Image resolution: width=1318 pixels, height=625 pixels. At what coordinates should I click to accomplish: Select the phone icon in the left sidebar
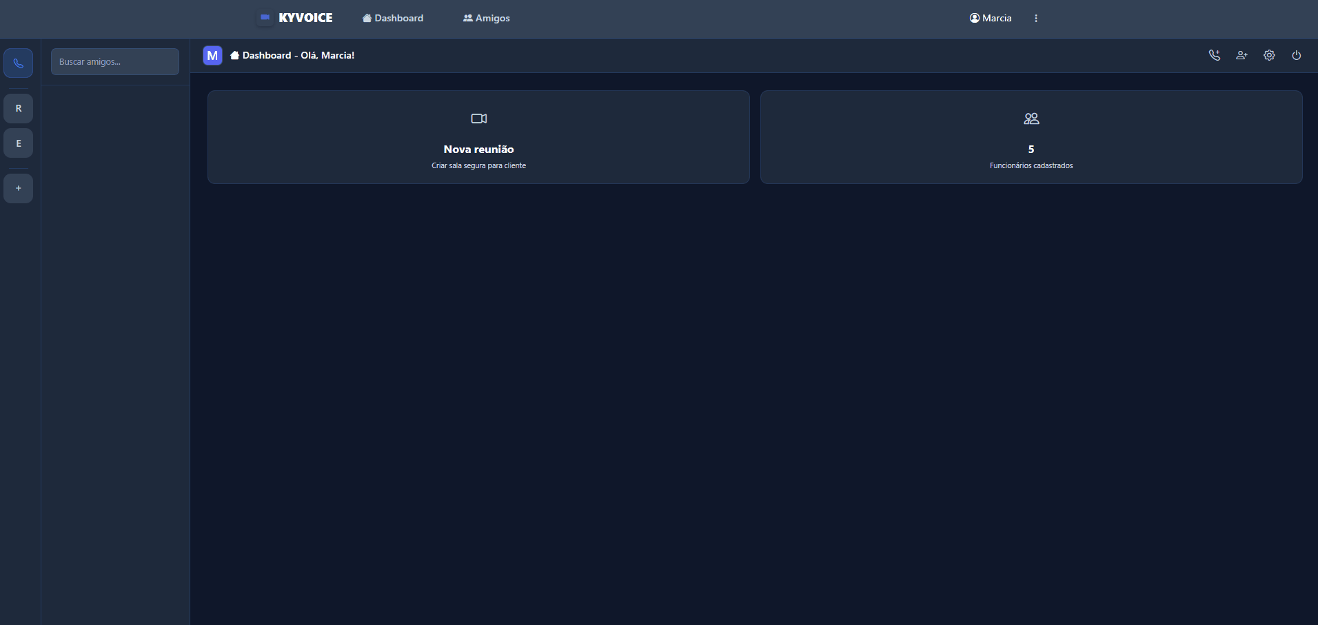click(x=18, y=63)
